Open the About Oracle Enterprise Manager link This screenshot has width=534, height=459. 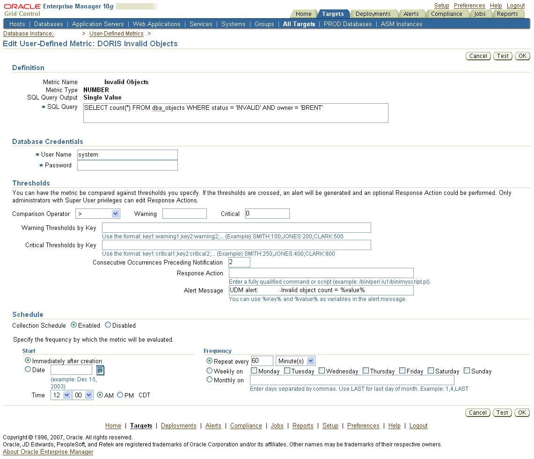click(48, 452)
